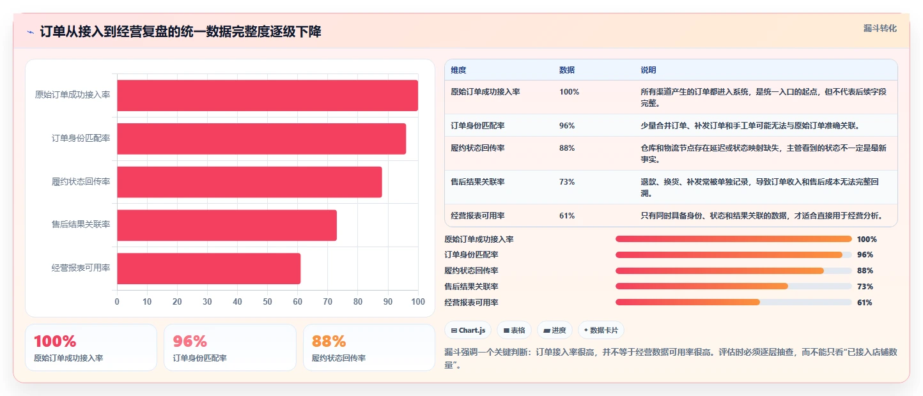Click the 表格 chip
The width and height of the screenshot is (923, 396).
(x=515, y=330)
